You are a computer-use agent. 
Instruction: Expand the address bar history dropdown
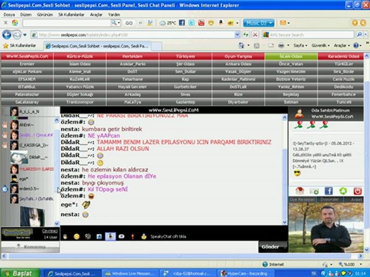click(x=237, y=35)
